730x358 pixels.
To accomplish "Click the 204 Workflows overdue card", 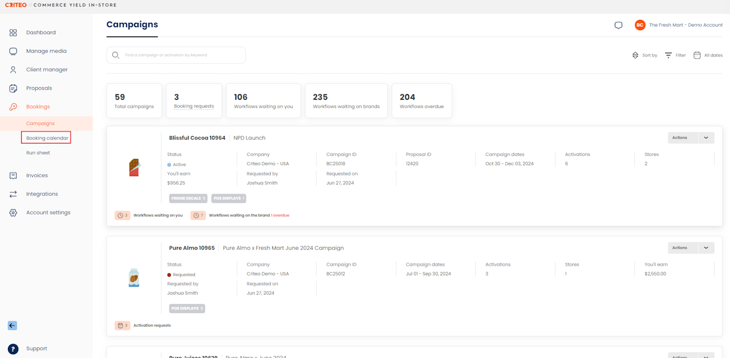I will 421,101.
